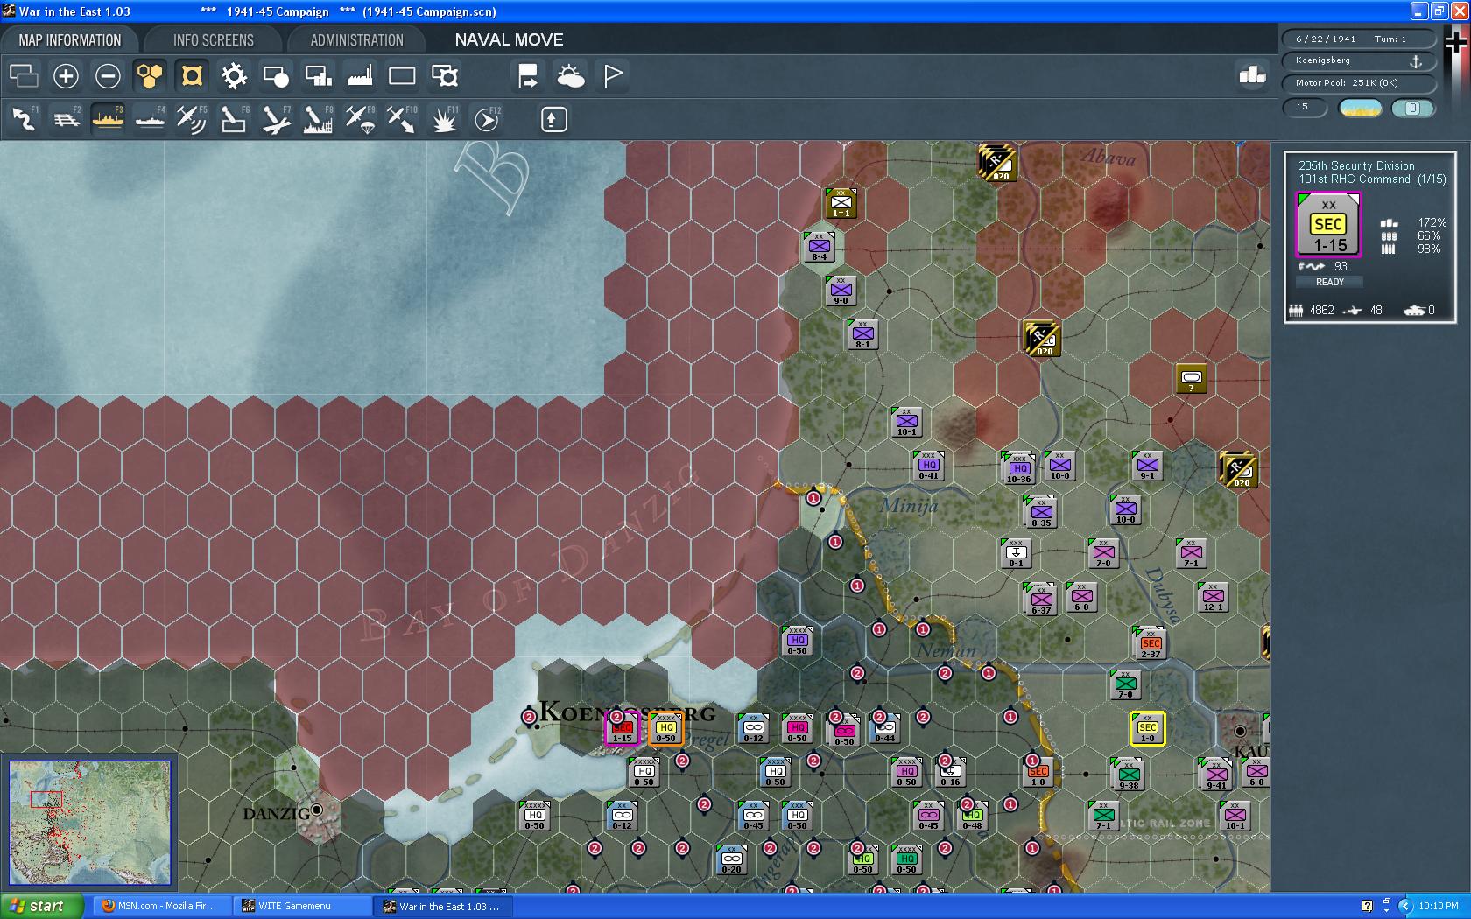Image resolution: width=1471 pixels, height=919 pixels.
Task: Open the Windows start menu
Action: 42,906
